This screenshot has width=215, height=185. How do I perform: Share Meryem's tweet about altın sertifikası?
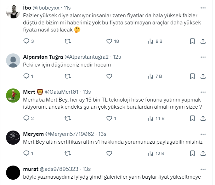(x=203, y=153)
